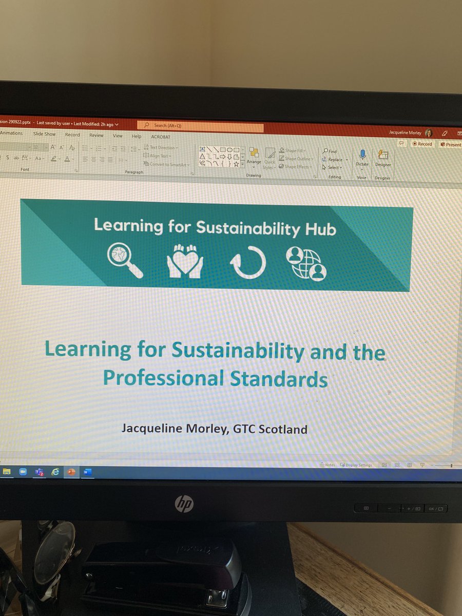Click the Decrease Font Size icon
The height and width of the screenshot is (616, 462).
pyautogui.click(x=62, y=147)
